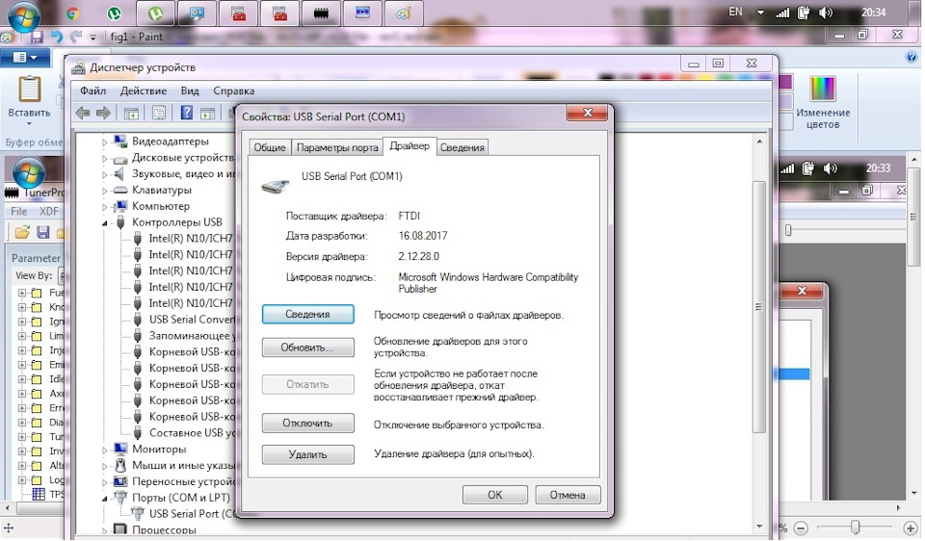This screenshot has height=541, width=925.
Task: Click the Обновить... driver button
Action: click(308, 348)
